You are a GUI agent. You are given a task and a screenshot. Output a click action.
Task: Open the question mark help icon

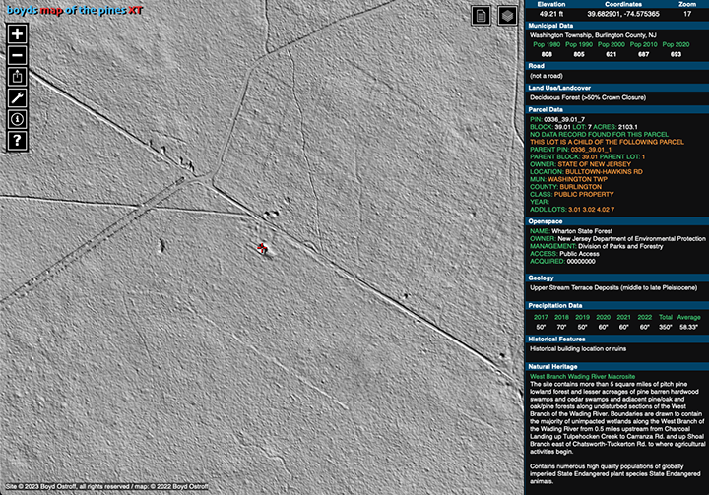point(17,141)
